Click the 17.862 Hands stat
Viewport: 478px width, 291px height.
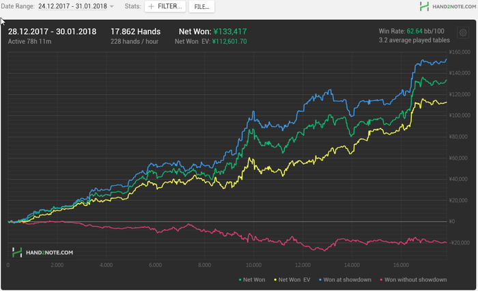(136, 31)
